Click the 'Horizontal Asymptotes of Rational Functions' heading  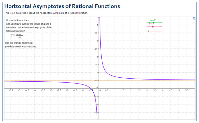coord(62,6)
